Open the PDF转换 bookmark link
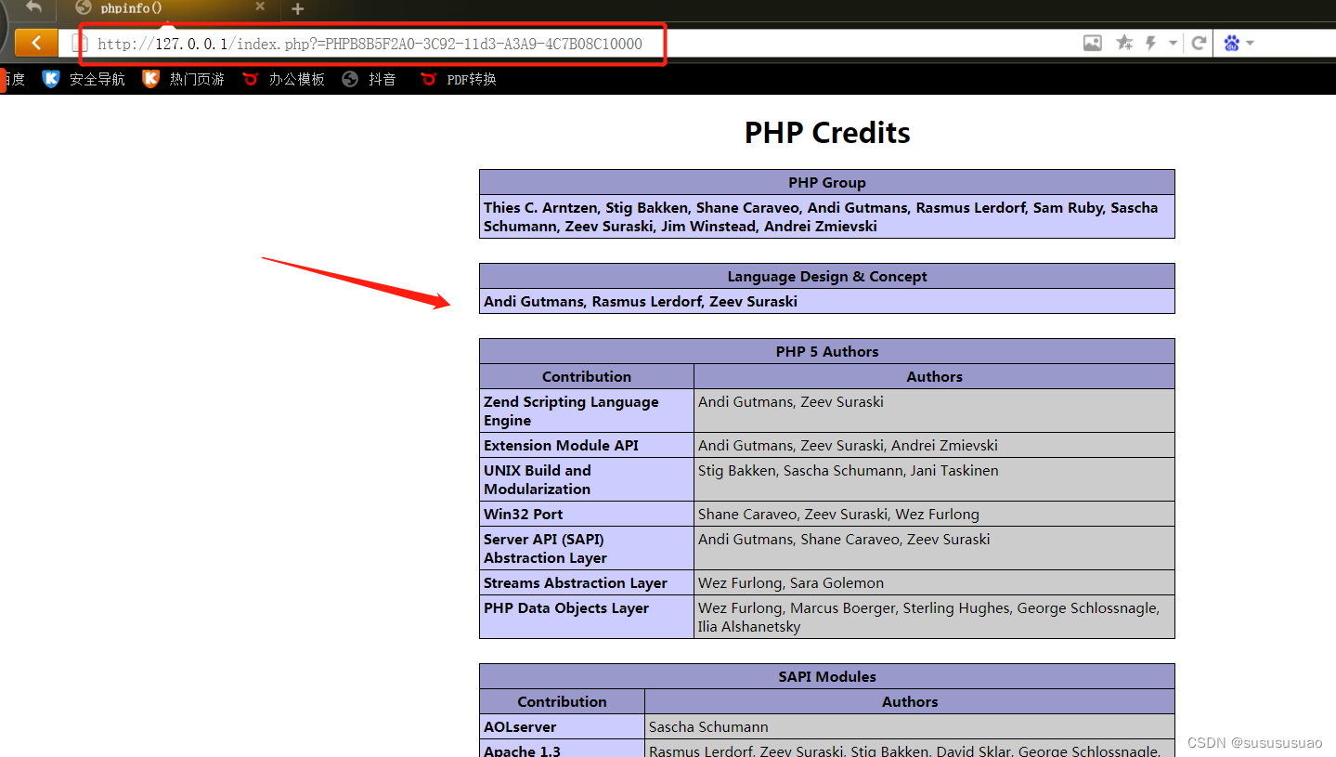The image size is (1336, 757). click(x=469, y=79)
